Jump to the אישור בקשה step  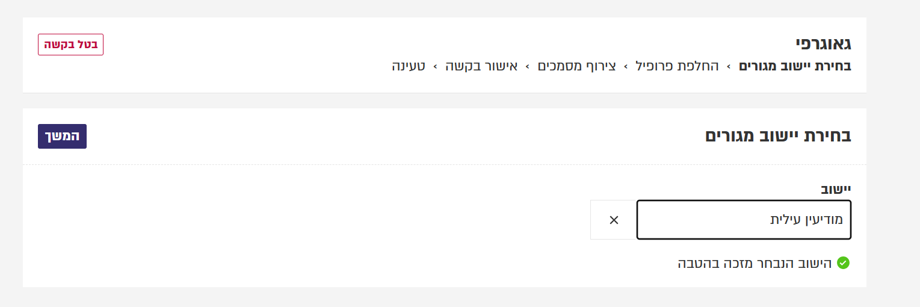pos(481,66)
